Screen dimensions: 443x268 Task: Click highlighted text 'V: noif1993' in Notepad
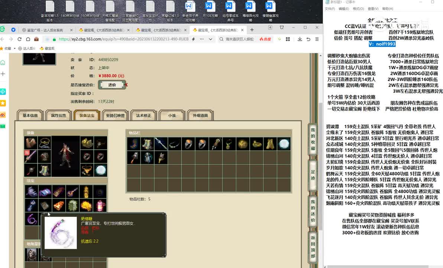(x=382, y=44)
